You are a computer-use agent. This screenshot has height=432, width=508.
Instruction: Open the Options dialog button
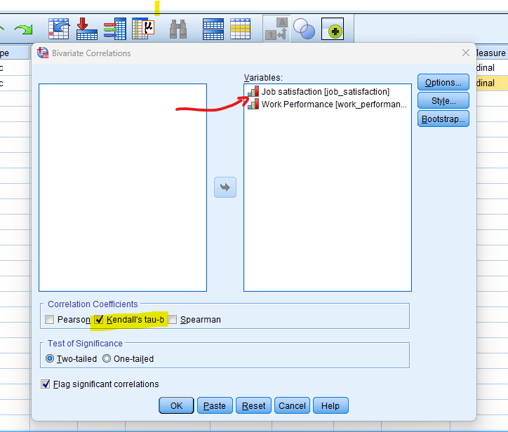(x=443, y=82)
